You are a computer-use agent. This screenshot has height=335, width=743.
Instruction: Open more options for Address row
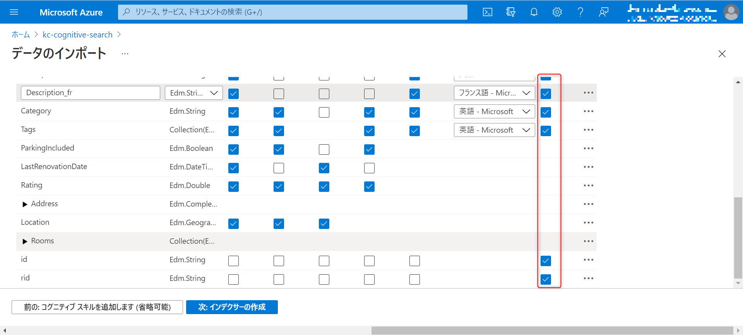click(x=589, y=204)
